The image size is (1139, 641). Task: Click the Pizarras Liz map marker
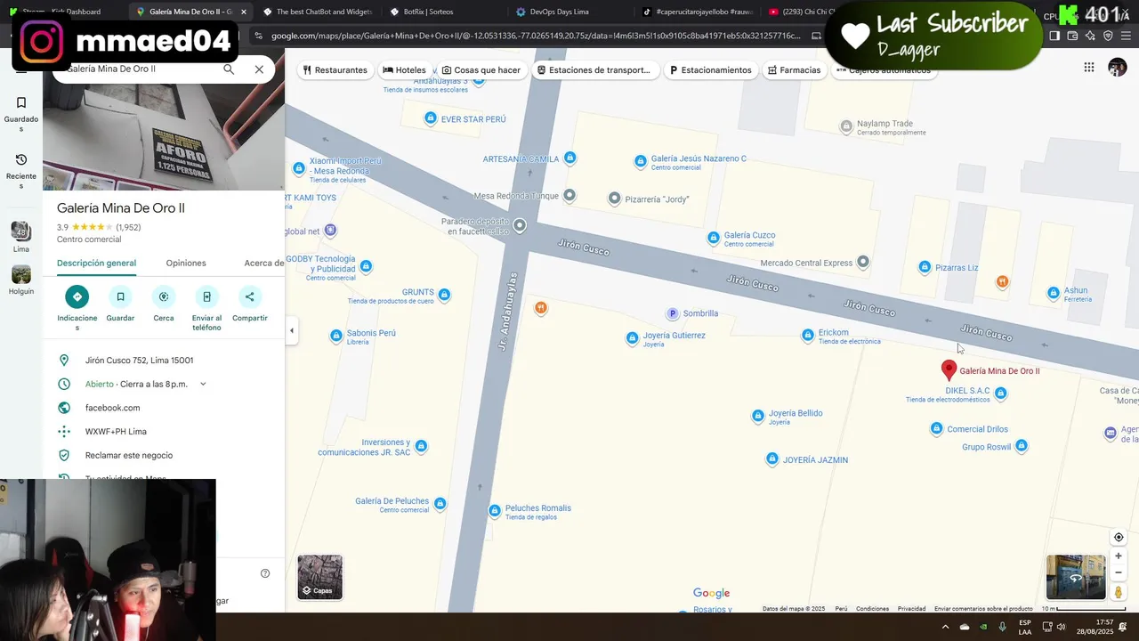pyautogui.click(x=925, y=267)
